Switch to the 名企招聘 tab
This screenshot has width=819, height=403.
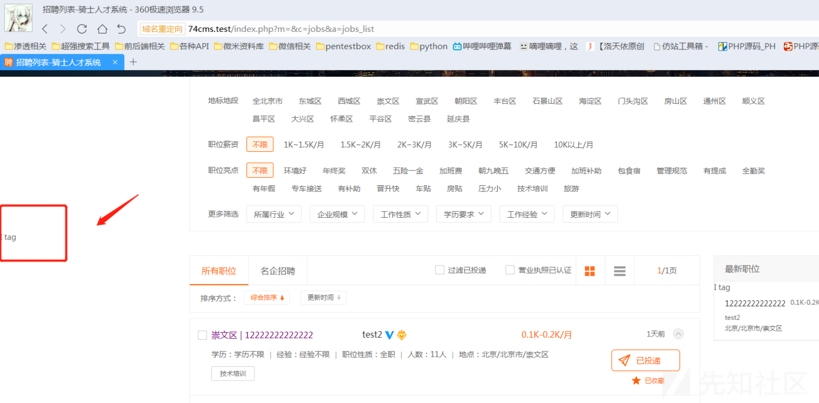pyautogui.click(x=277, y=271)
